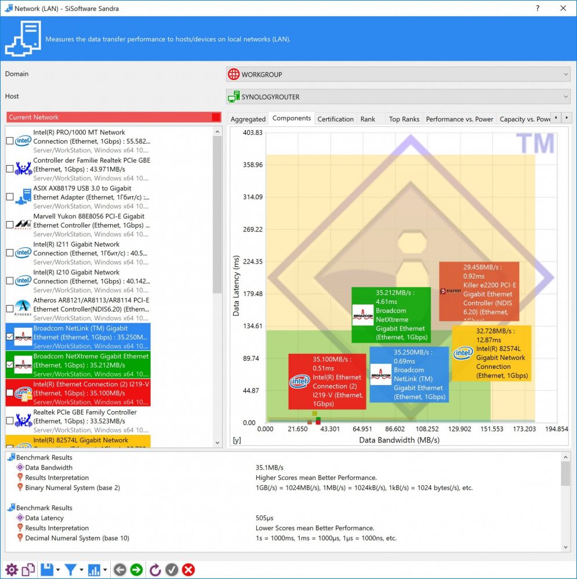Click the Intel logo of I211 Gigabit entry
577x579 pixels.
pos(23,252)
